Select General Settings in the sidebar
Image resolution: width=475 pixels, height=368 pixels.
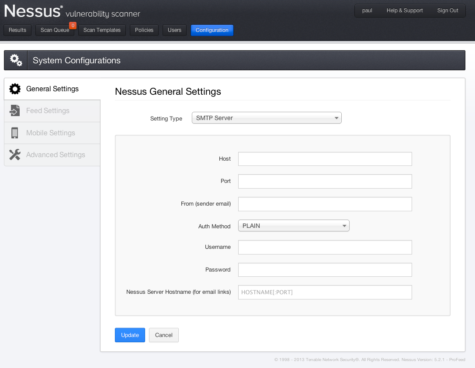pyautogui.click(x=52, y=89)
